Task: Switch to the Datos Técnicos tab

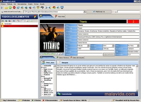Action: tap(63, 58)
